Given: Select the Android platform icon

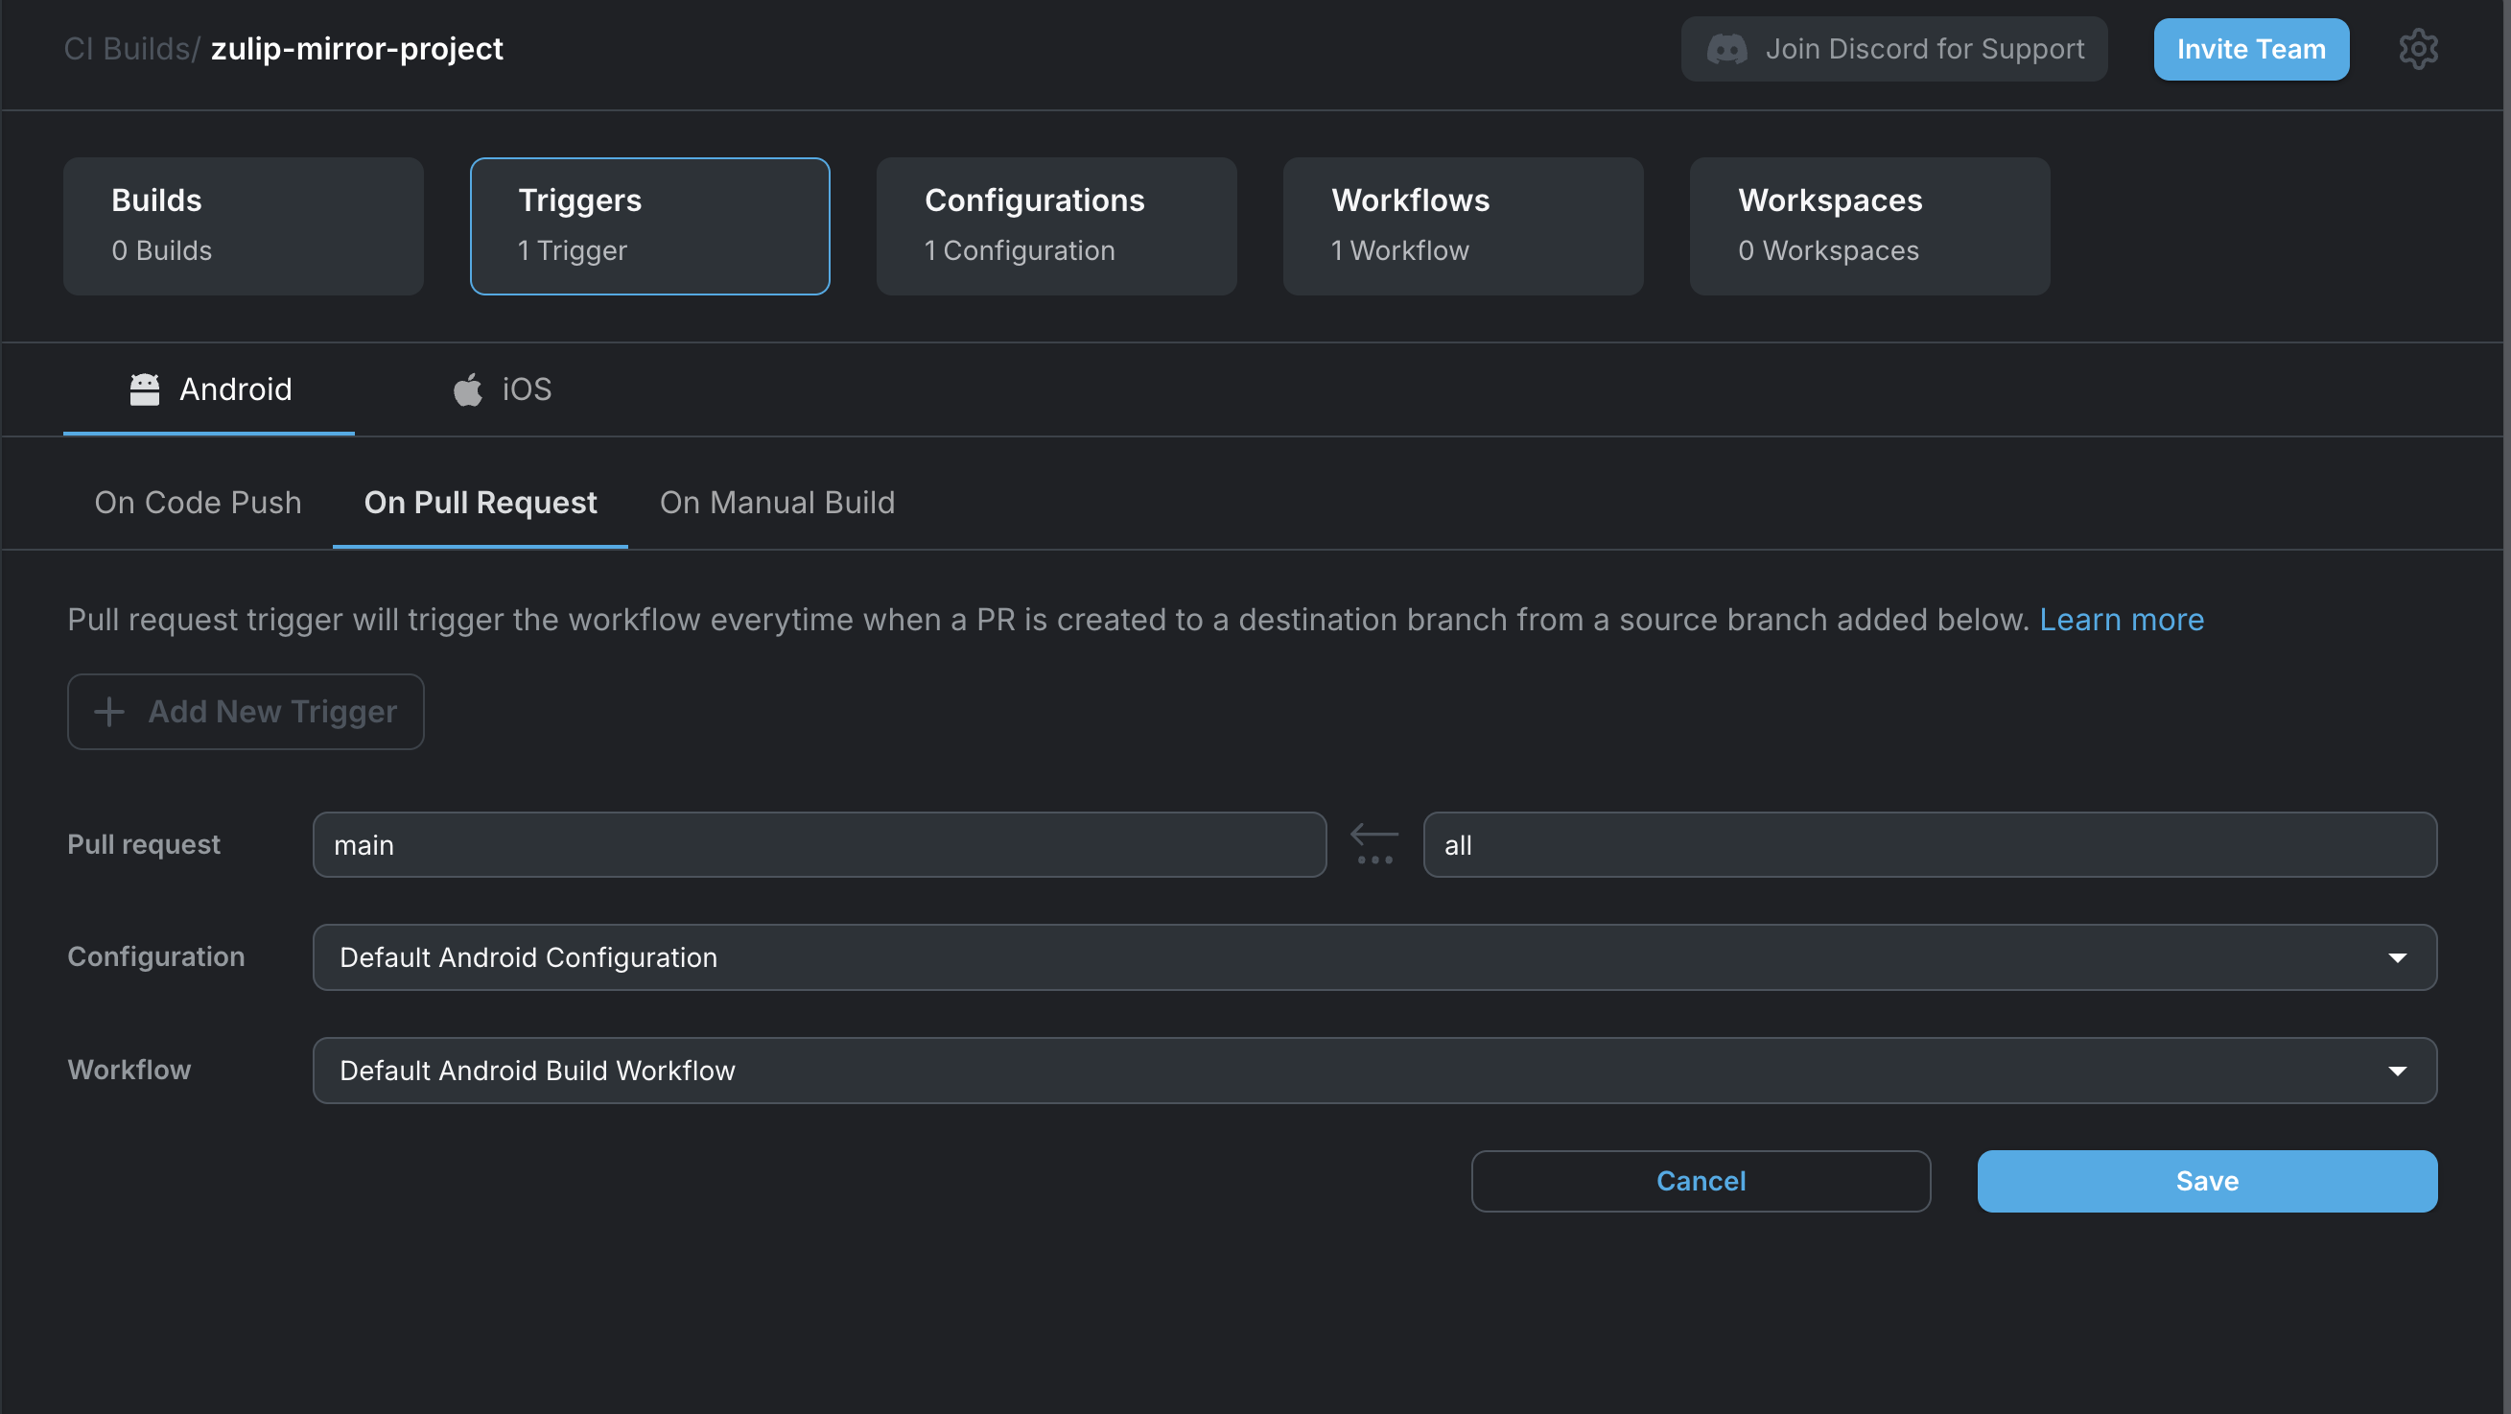Looking at the screenshot, I should [144, 389].
